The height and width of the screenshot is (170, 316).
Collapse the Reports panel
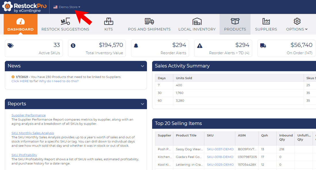pos(142,104)
